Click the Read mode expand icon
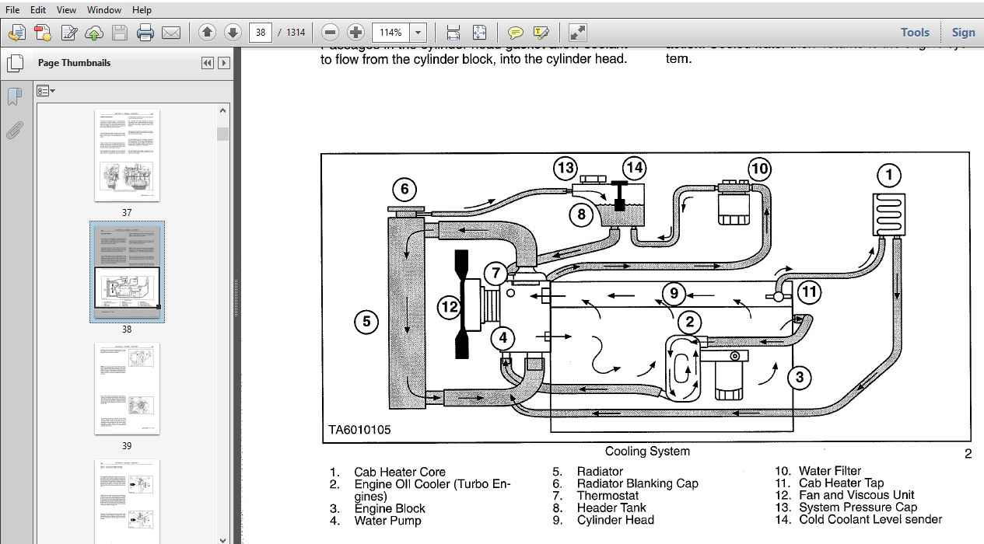This screenshot has height=544, width=984. coord(577,33)
